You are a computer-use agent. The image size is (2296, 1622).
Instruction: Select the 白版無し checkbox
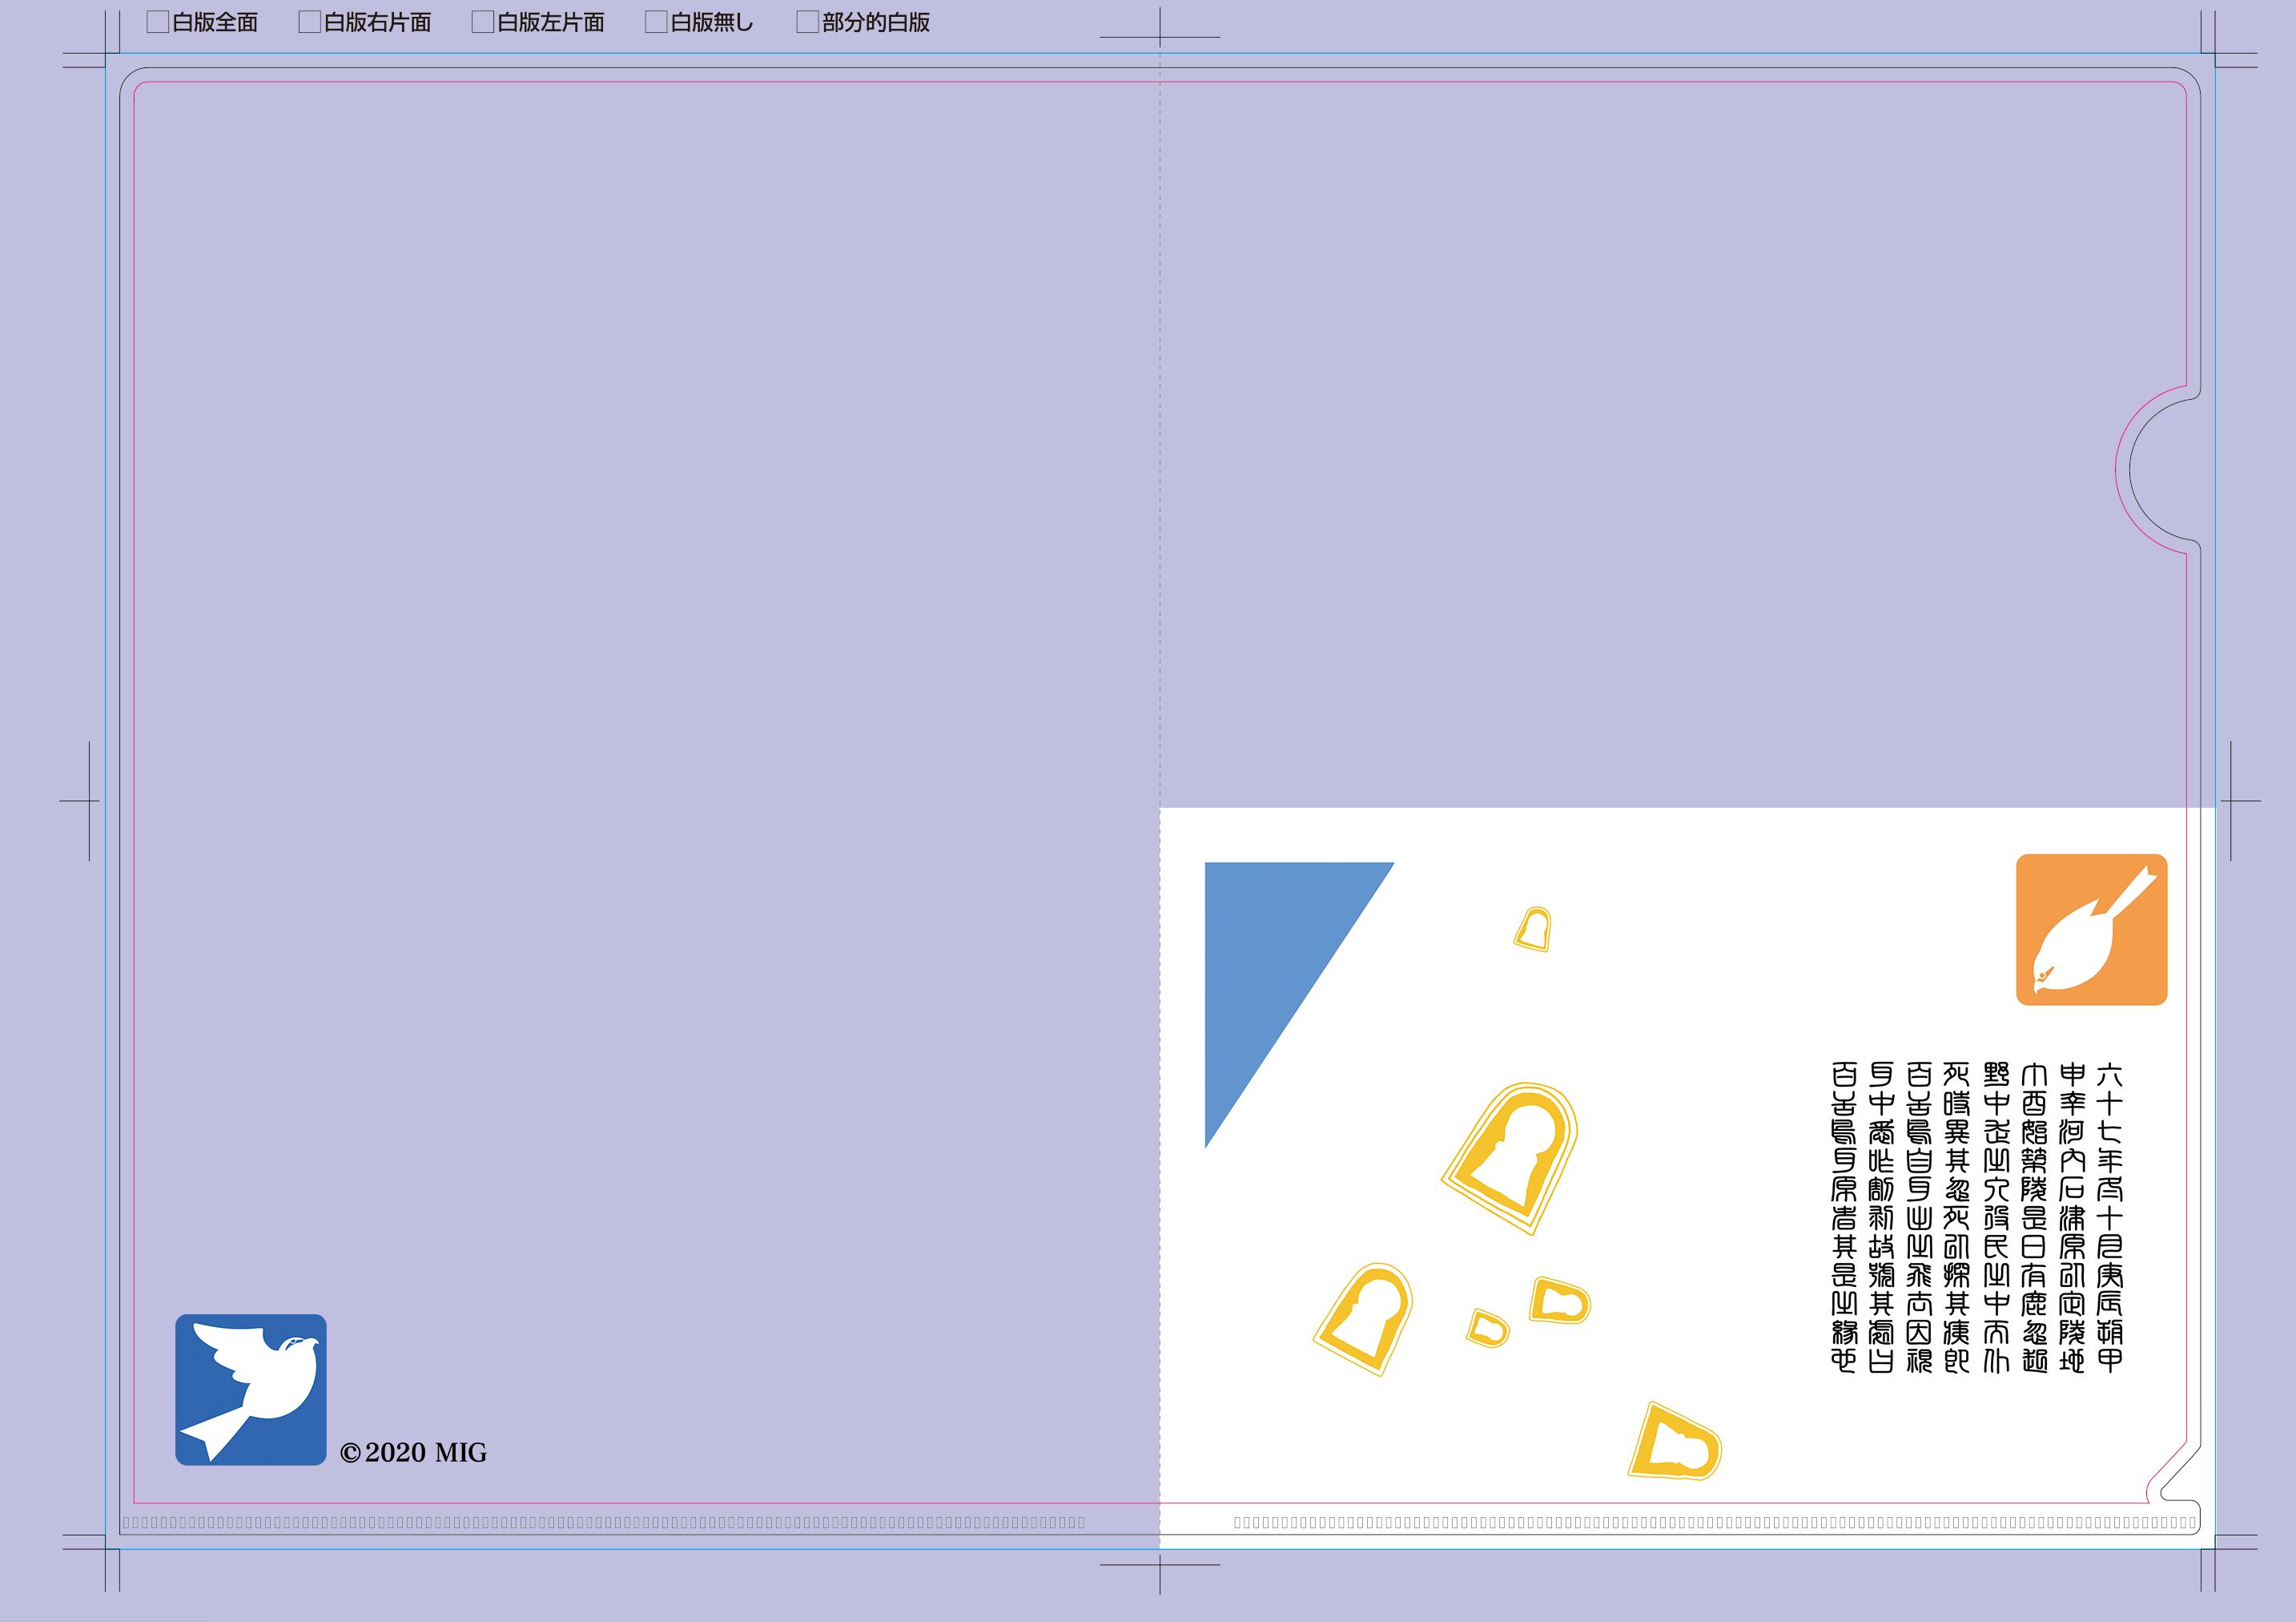coord(656,22)
